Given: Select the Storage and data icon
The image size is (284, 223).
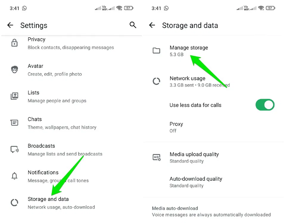Looking at the screenshot, I should pyautogui.click(x=14, y=202).
